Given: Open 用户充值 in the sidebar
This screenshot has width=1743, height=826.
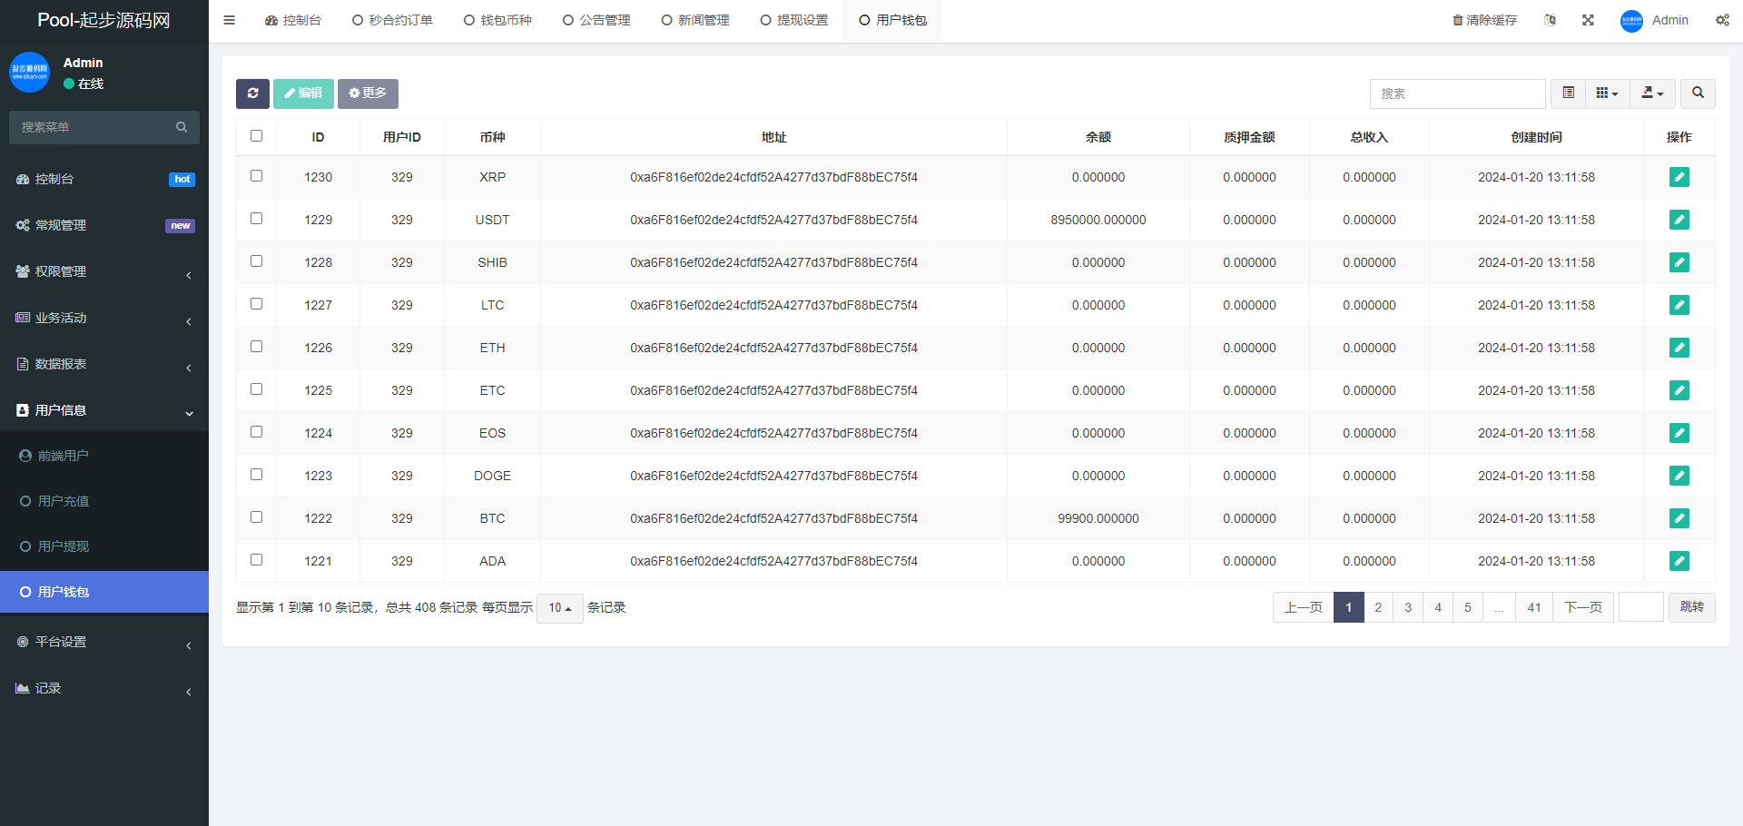Looking at the screenshot, I should tap(64, 501).
